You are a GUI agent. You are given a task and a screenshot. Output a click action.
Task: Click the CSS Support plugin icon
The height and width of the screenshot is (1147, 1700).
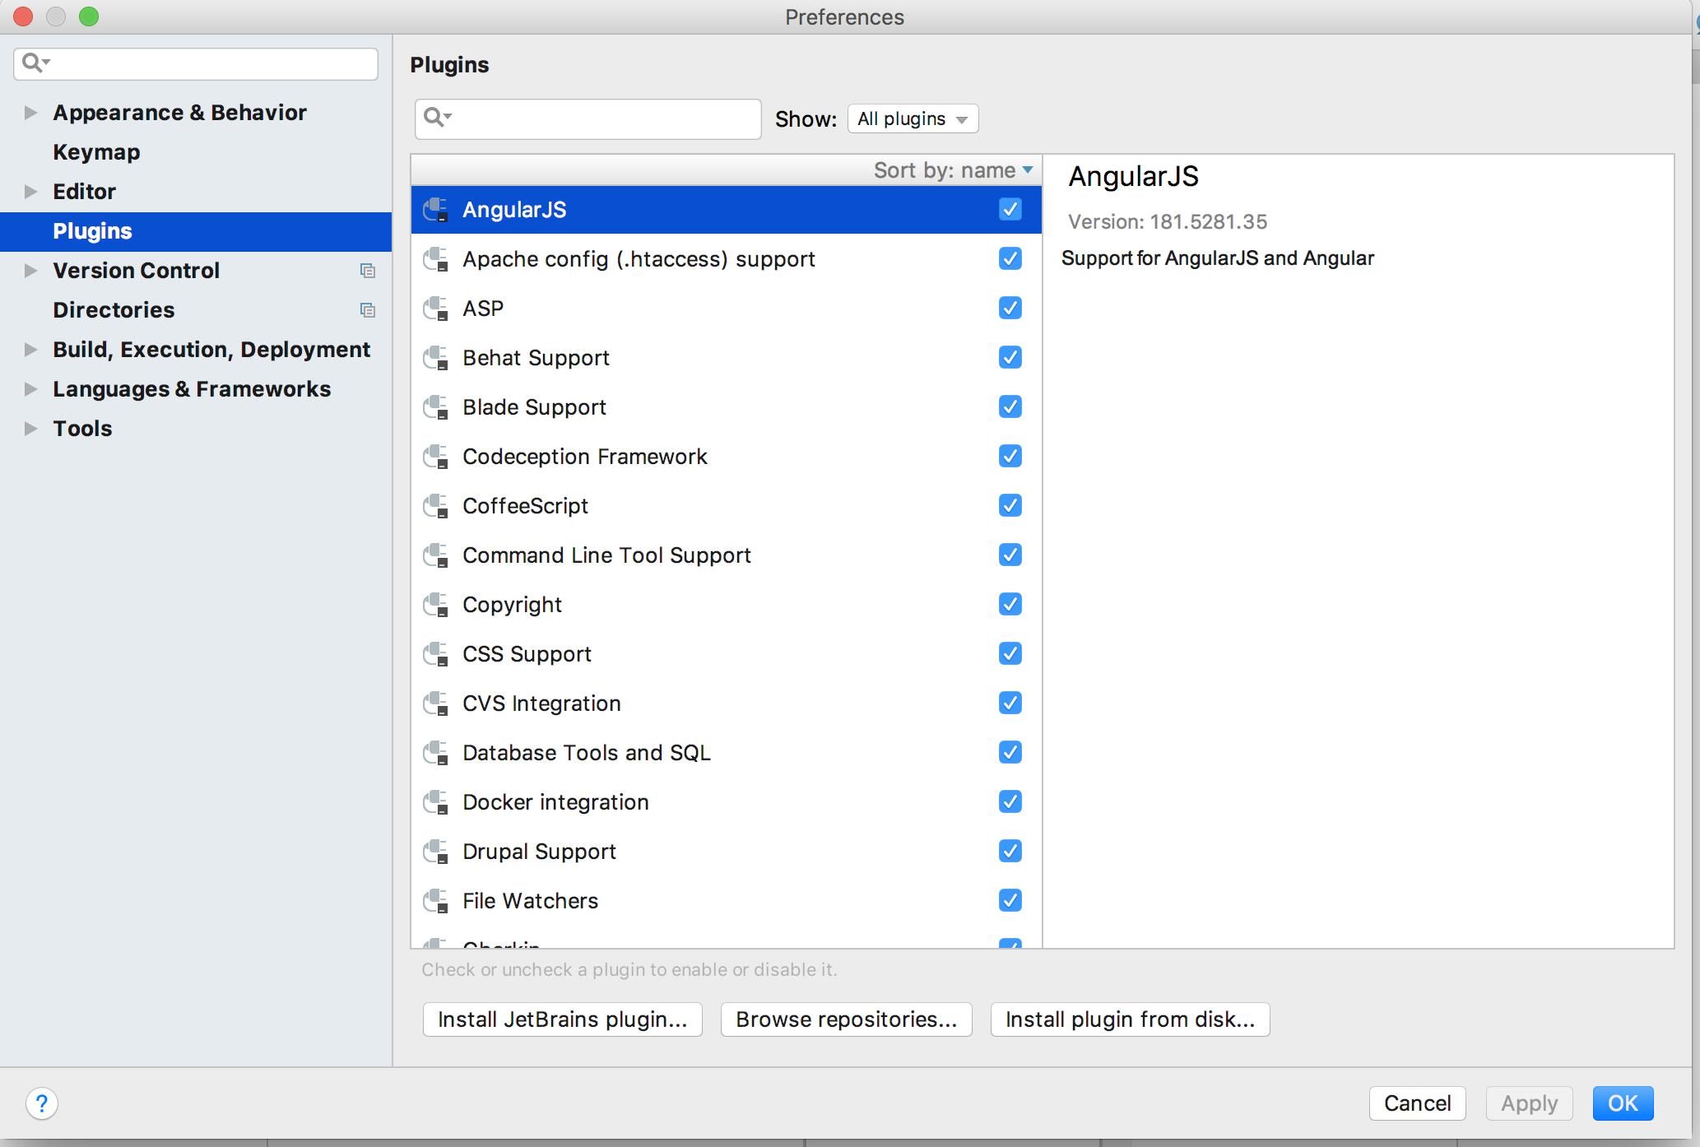click(435, 654)
